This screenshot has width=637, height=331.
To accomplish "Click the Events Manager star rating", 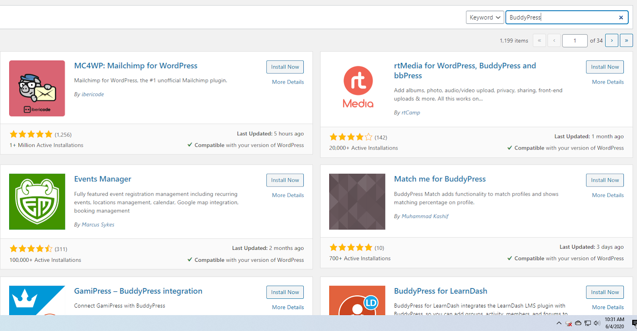I will point(31,249).
